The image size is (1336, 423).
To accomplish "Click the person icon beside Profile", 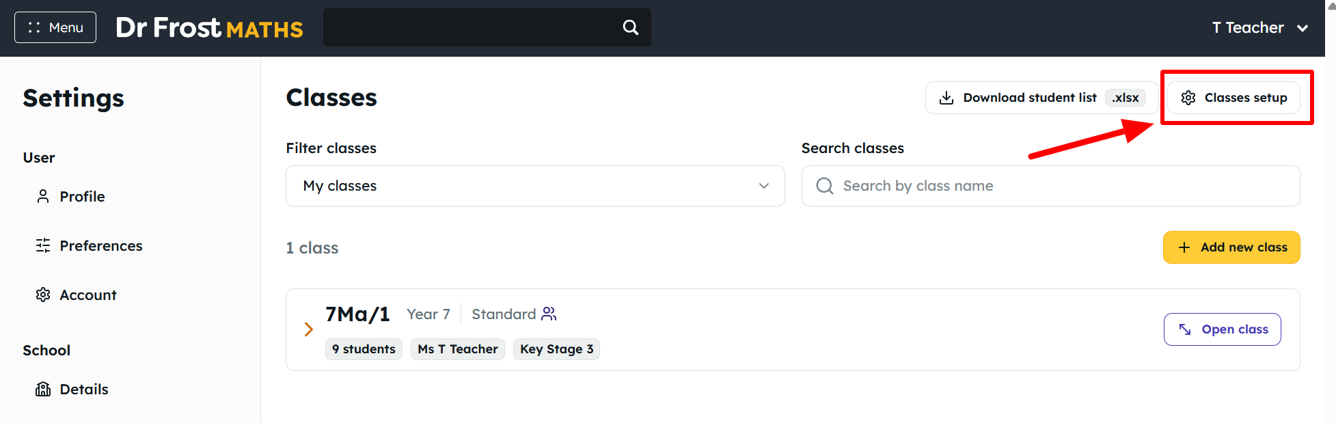I will (x=43, y=196).
